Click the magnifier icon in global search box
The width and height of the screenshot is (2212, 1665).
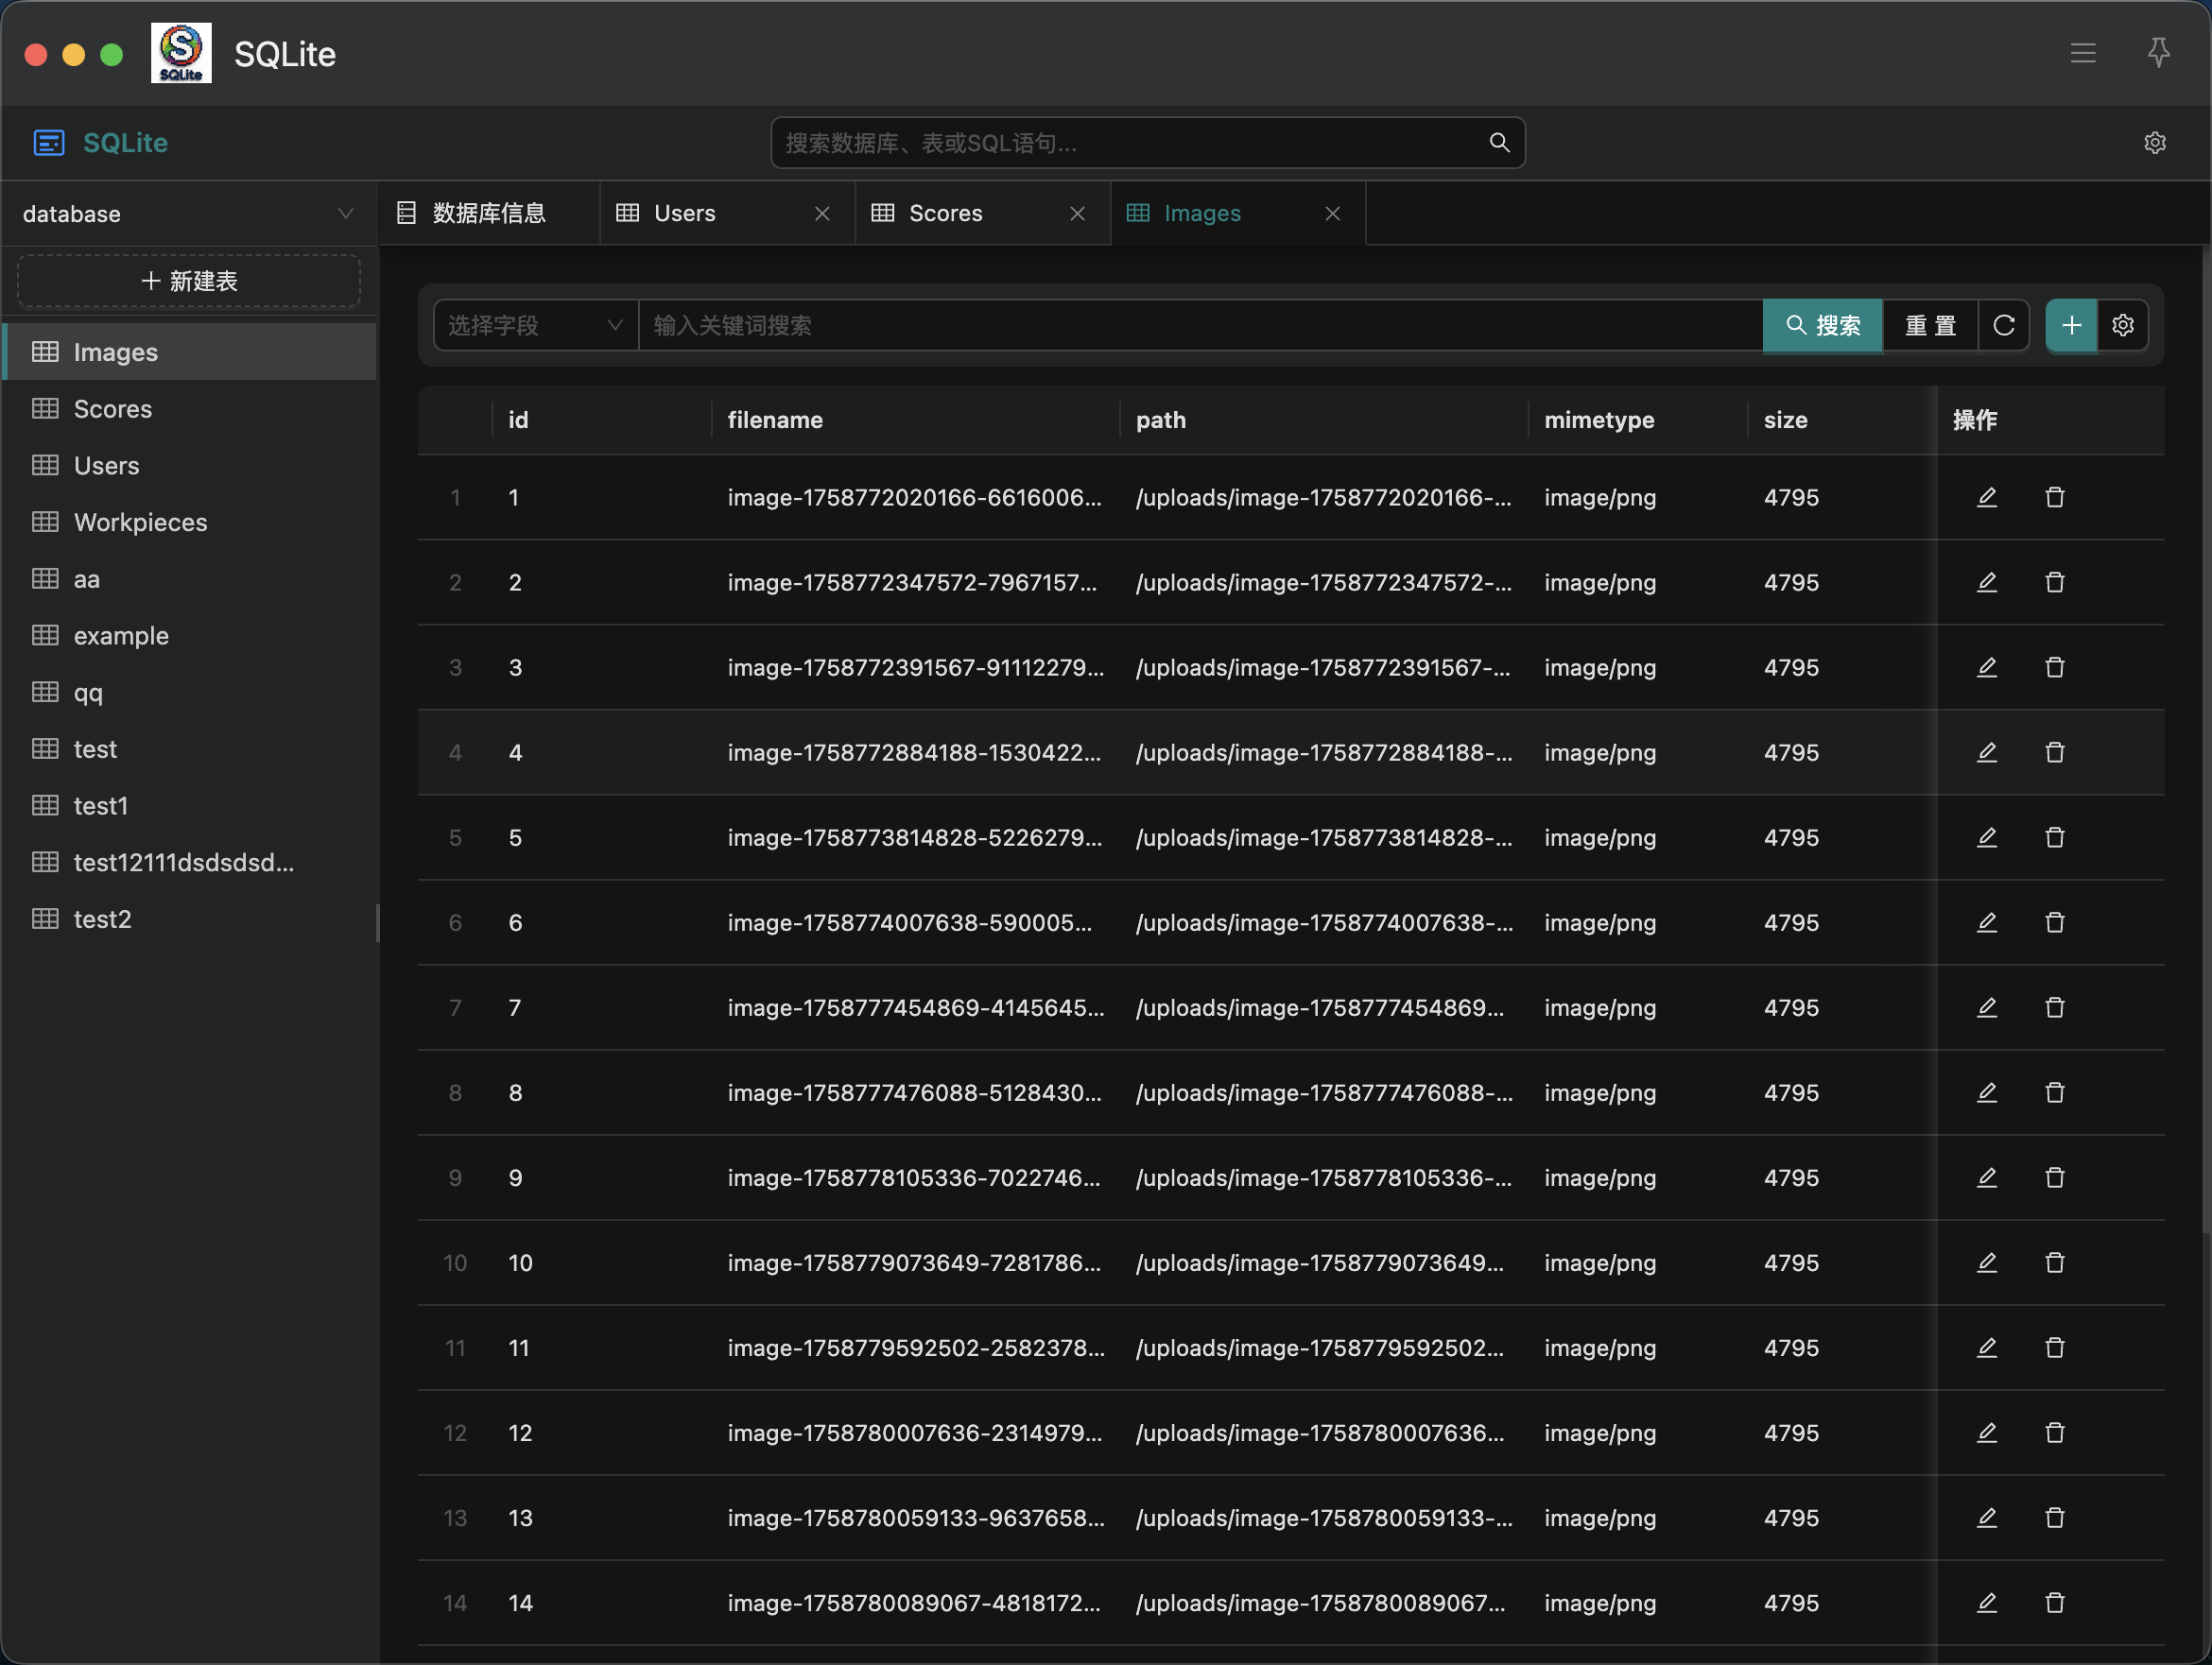tap(1498, 143)
